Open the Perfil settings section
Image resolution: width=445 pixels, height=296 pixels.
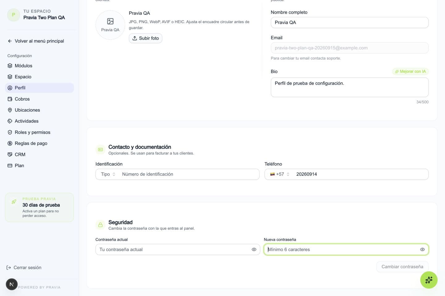(40, 88)
